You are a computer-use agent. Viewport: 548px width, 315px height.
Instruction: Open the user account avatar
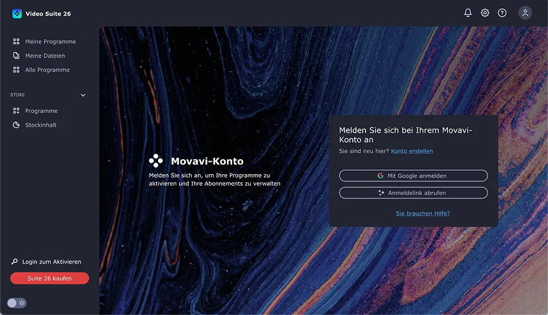pyautogui.click(x=525, y=13)
